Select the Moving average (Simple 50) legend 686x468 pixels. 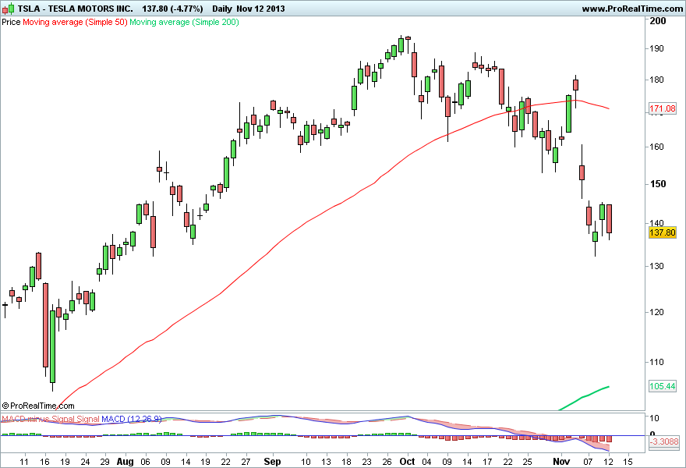(x=75, y=22)
